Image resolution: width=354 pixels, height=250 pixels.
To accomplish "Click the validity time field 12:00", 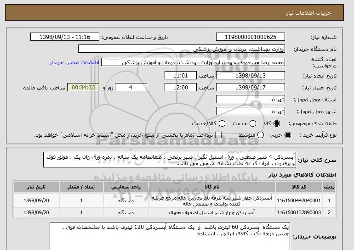I will 181,88.
